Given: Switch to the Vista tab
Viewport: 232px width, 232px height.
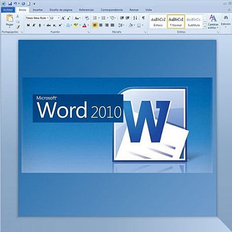Looking at the screenshot, I should [148, 10].
